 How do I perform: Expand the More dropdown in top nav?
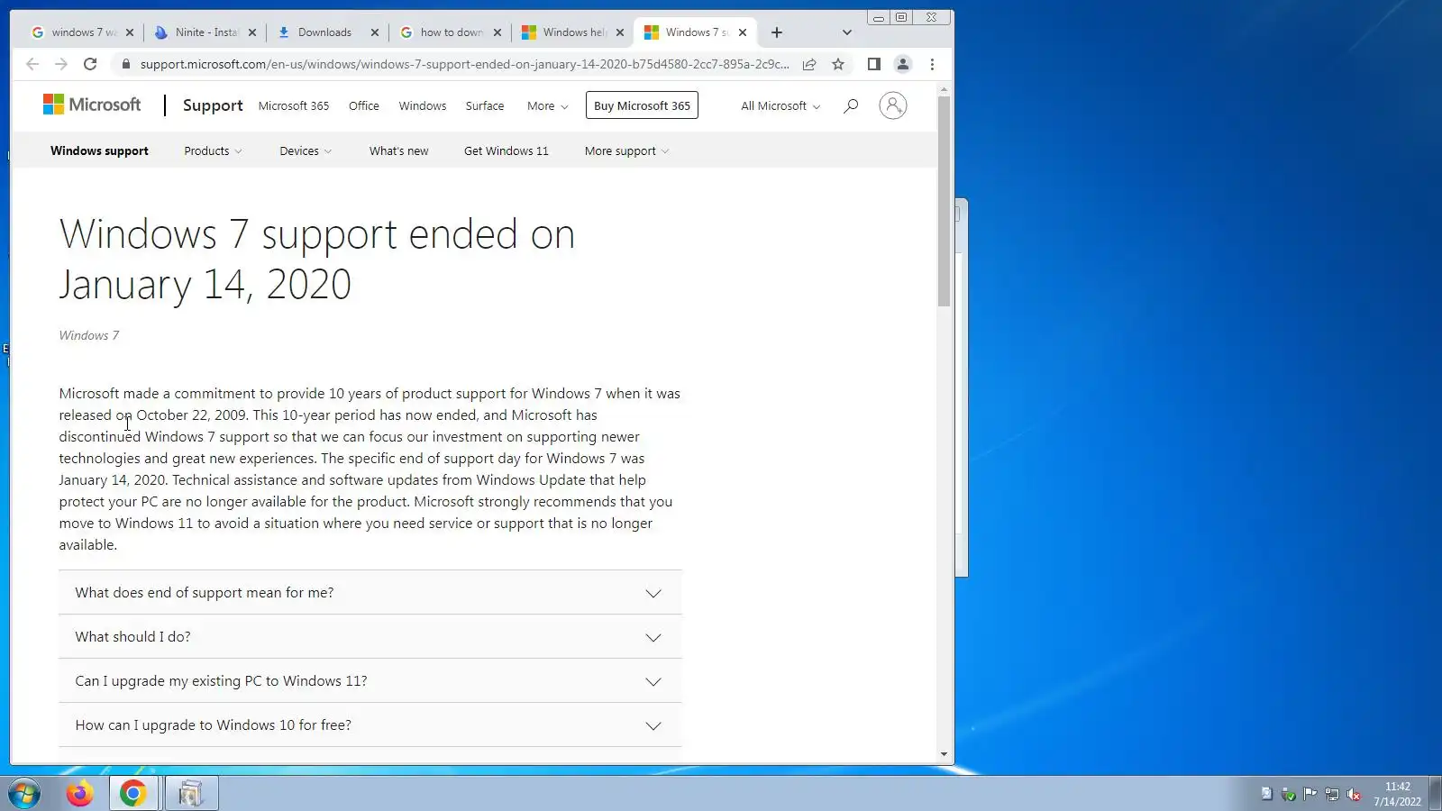[548, 105]
